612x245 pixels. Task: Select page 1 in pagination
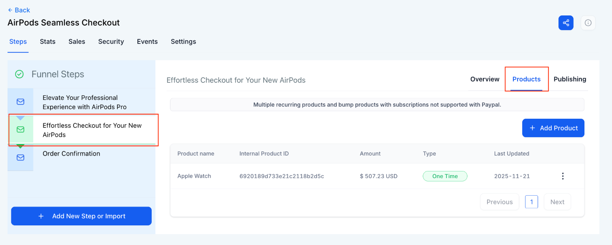(531, 202)
